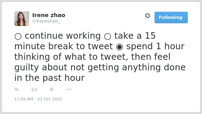Visit the @Irenezhao_ handle link

[x=46, y=21]
